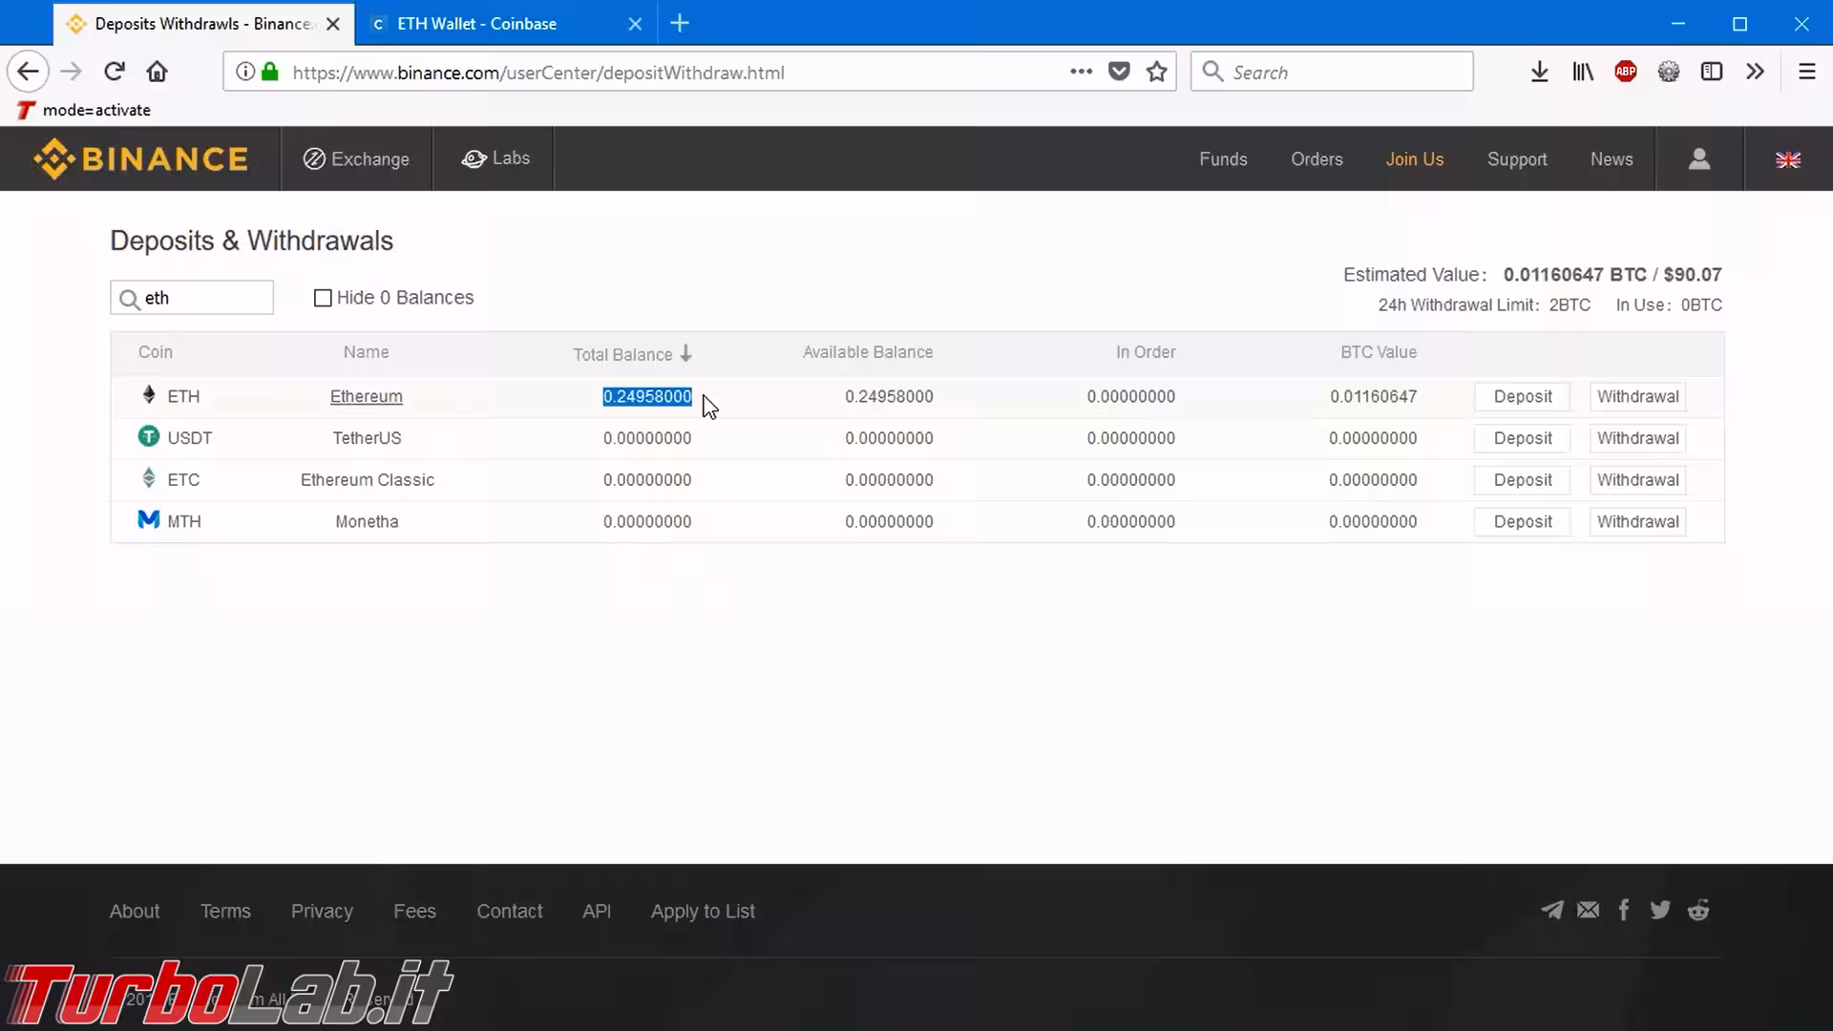Open the Firefox downloads arrow icon
Viewport: 1833px width, 1031px height.
coord(1539,72)
